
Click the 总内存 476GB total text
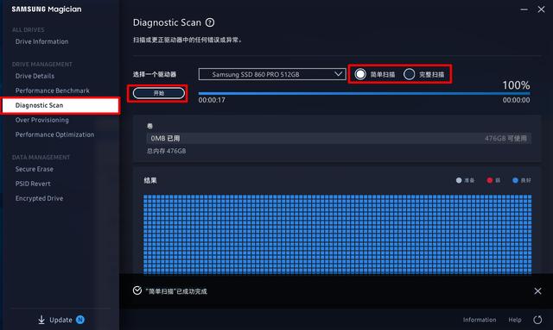click(x=166, y=151)
